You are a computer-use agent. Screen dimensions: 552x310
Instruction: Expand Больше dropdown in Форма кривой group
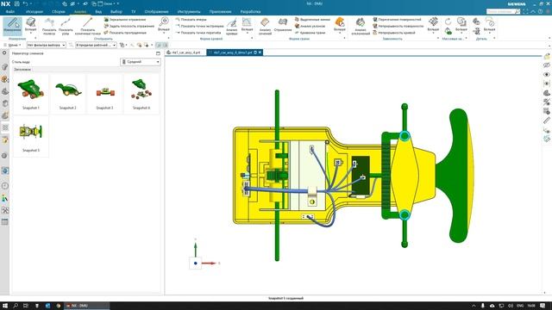pos(247,26)
